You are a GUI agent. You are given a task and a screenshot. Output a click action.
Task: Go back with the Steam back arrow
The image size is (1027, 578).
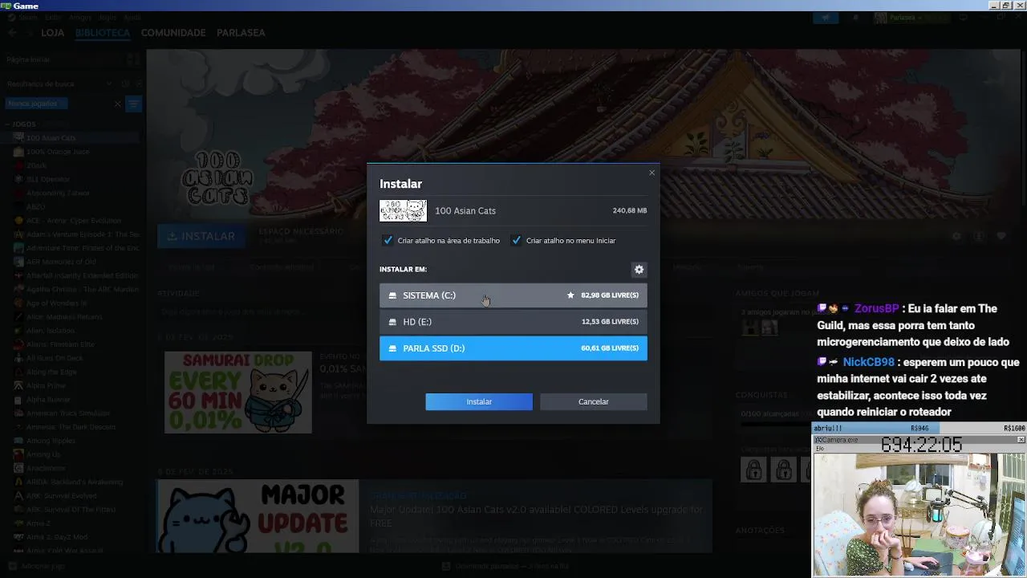(x=12, y=33)
